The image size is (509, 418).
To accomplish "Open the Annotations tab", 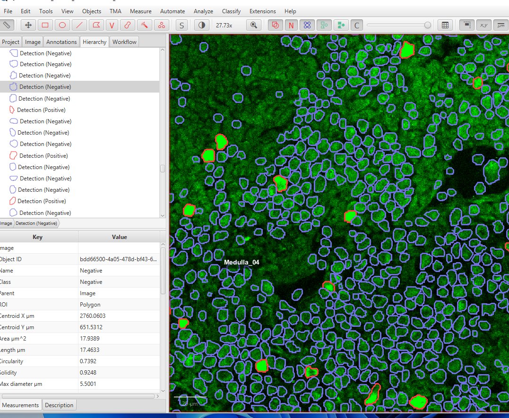I will pos(61,42).
